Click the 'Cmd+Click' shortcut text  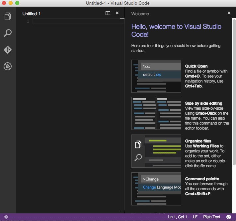point(206,113)
